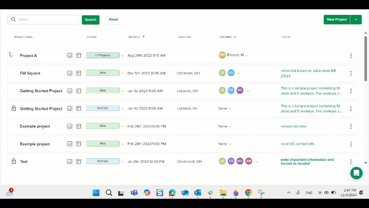Click the layout table icon in FW Square row
The height and width of the screenshot is (208, 369).
pyautogui.click(x=78, y=73)
